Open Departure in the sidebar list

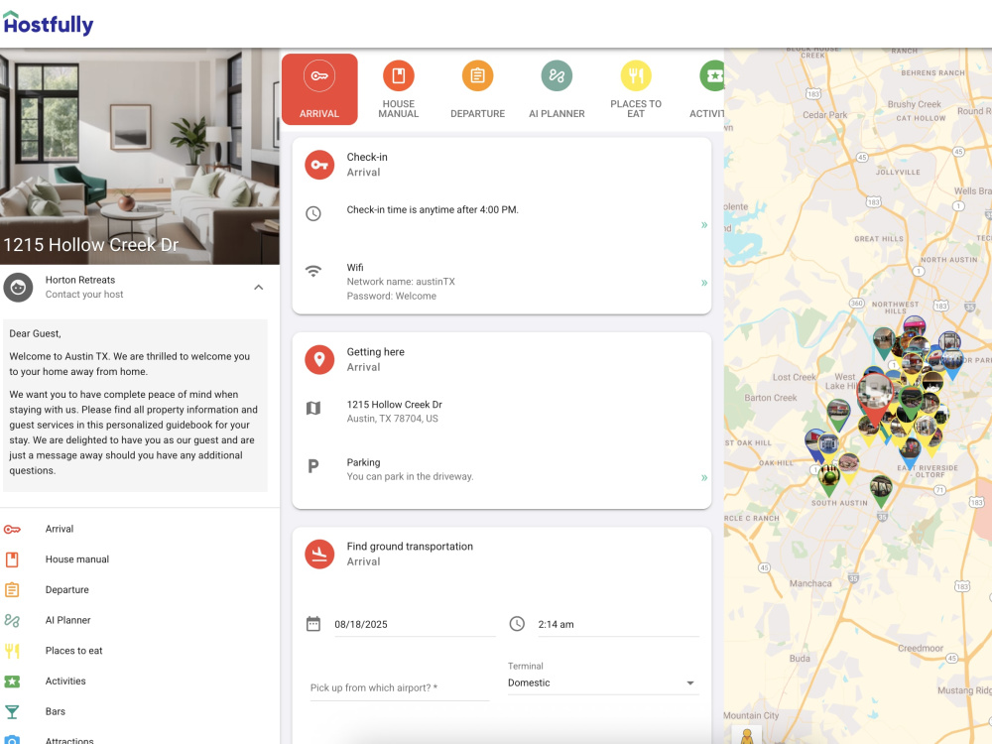[67, 589]
